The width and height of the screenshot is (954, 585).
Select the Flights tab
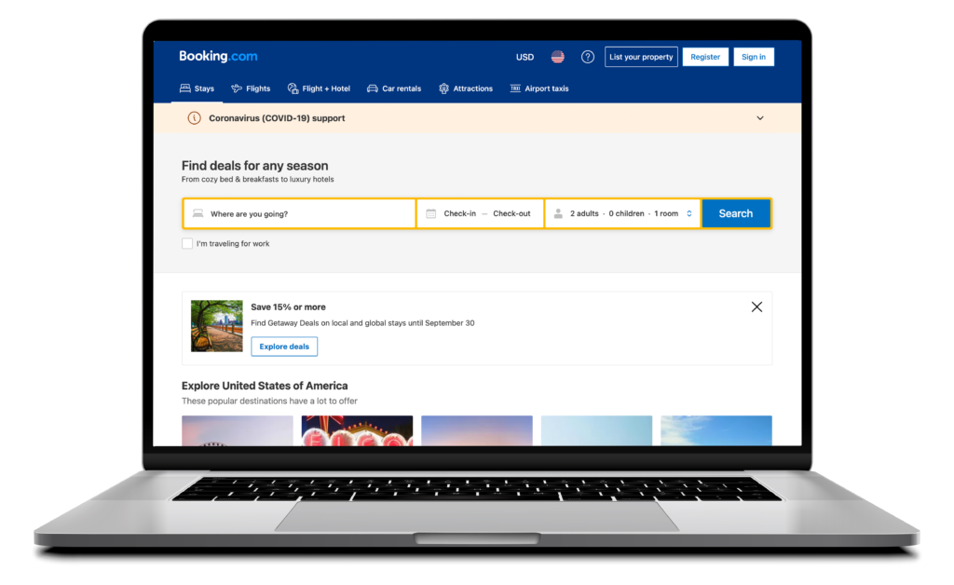pyautogui.click(x=251, y=88)
